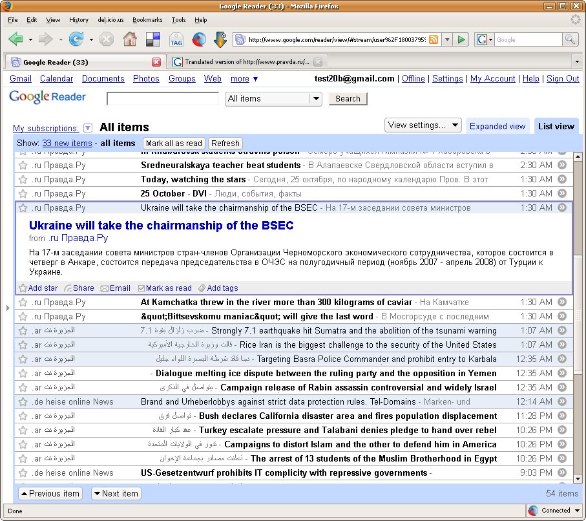
Task: Star the Brand and Urheberlobbys item
Action: 23,401
